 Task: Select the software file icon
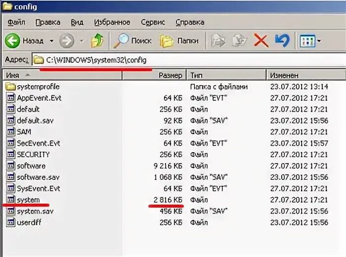tap(10, 166)
